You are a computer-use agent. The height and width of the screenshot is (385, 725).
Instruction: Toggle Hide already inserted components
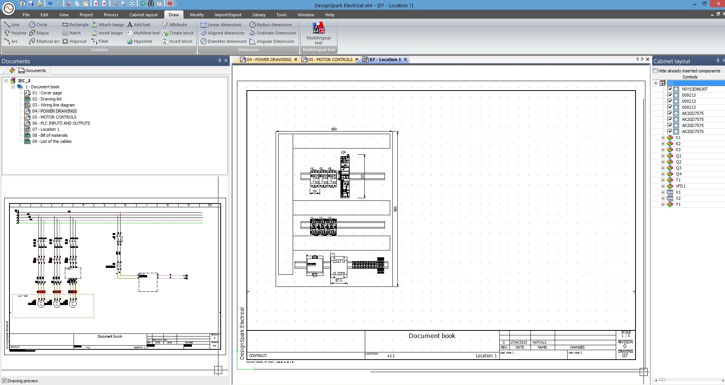[656, 71]
